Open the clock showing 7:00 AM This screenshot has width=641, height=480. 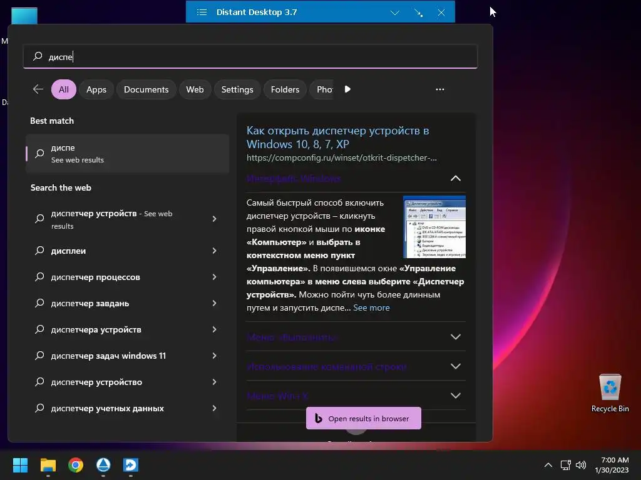[612, 465]
